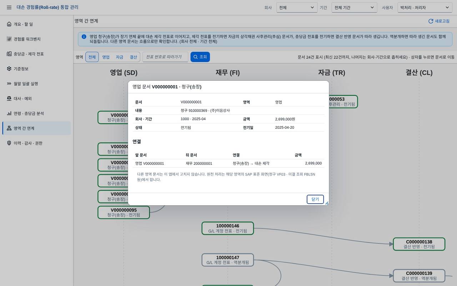Viewport: 457px width, 286px height.
Task: Open 충당금 · 제각 전표 menu item
Action: 36,54
